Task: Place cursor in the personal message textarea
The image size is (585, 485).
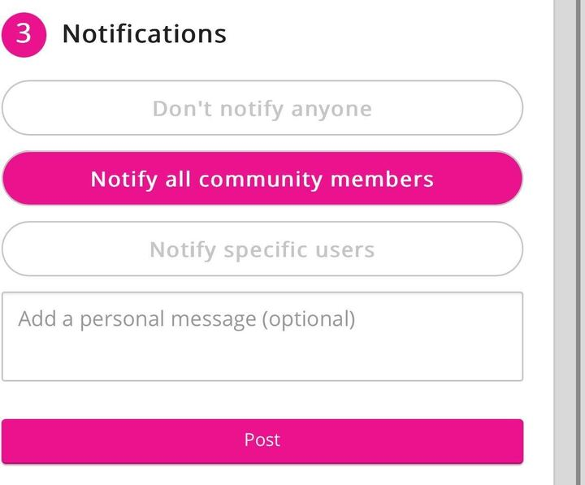Action: pos(262,336)
